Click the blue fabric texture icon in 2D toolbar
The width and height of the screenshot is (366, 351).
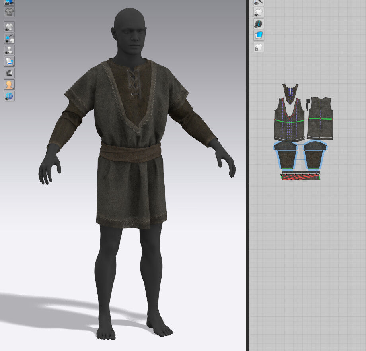(x=259, y=35)
